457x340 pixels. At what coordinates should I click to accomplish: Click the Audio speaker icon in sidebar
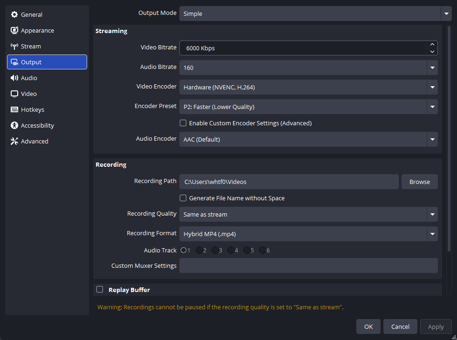point(14,78)
